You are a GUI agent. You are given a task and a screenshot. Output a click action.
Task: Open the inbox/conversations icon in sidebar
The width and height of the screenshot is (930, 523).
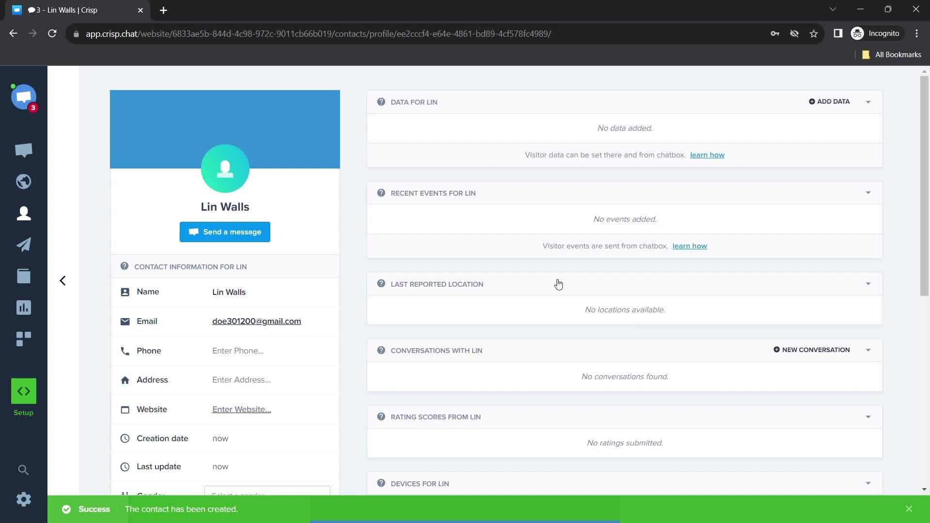point(24,150)
